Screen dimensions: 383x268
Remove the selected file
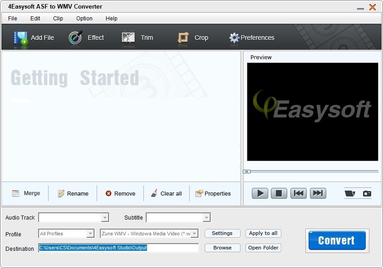[120, 193]
